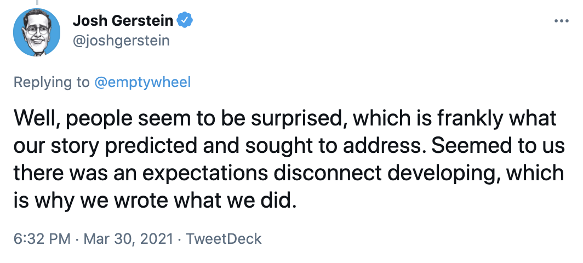Click the sentence start 'Seemed to us'
This screenshot has height=263, width=583.
point(498,146)
